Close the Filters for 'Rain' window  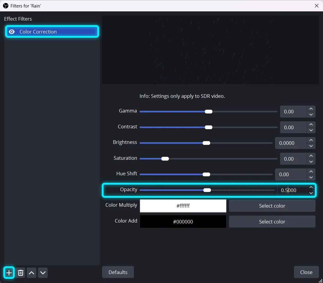coord(317,6)
